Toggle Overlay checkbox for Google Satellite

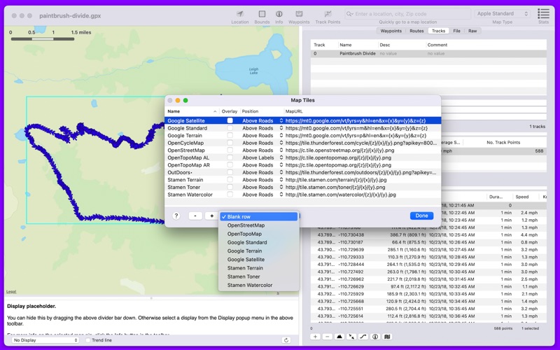(230, 120)
